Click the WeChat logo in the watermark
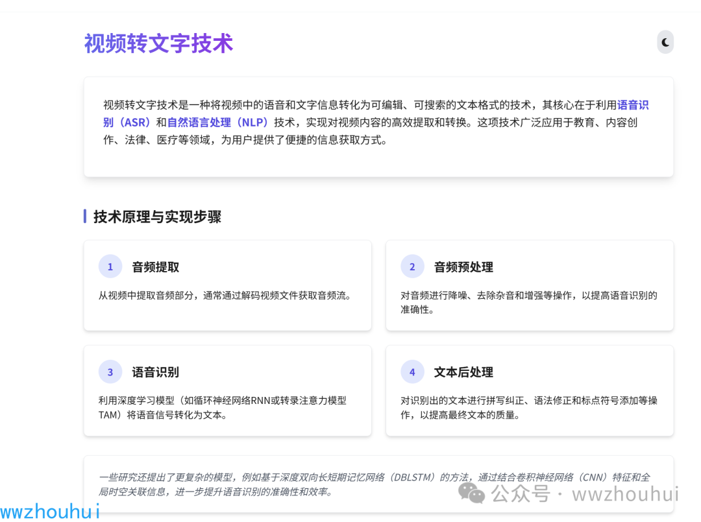This screenshot has width=701, height=522. [x=472, y=493]
